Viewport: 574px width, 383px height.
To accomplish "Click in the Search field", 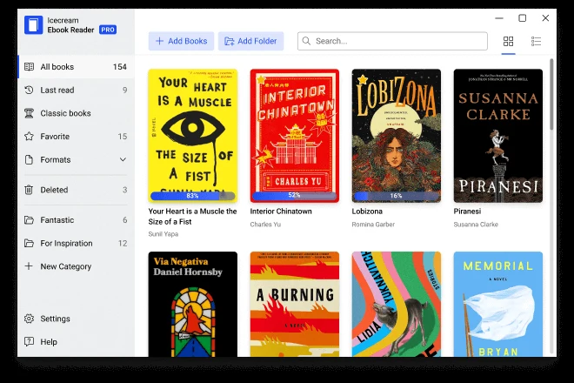I will [392, 41].
